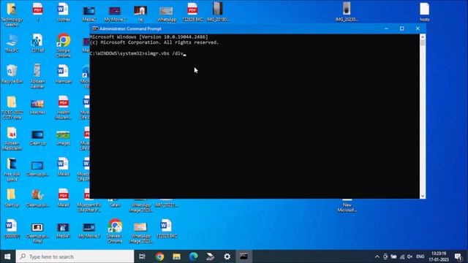468x263 pixels.
Task: Select the hosts file on desktop
Action: pyautogui.click(x=424, y=12)
